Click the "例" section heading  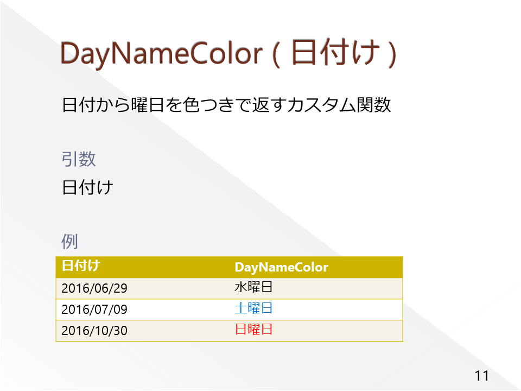pyautogui.click(x=70, y=241)
